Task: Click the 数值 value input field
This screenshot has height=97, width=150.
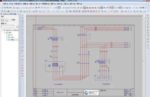Action: point(8,26)
